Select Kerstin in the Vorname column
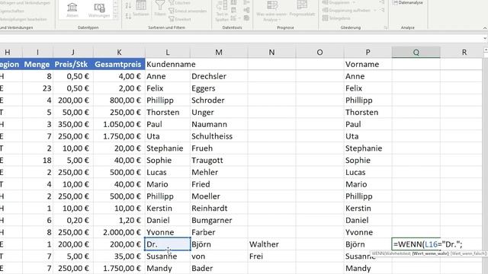Viewport: 488px width, 274px height. click(368, 208)
